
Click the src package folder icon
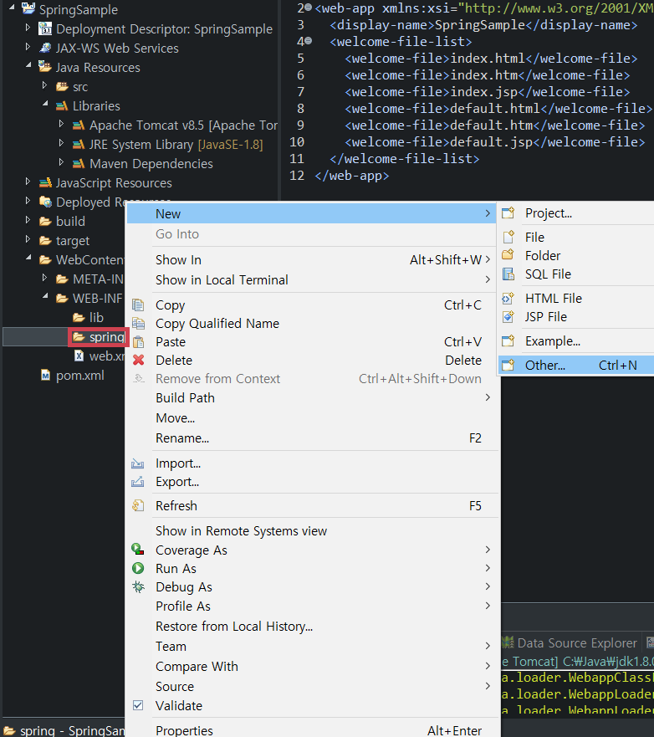coord(62,87)
